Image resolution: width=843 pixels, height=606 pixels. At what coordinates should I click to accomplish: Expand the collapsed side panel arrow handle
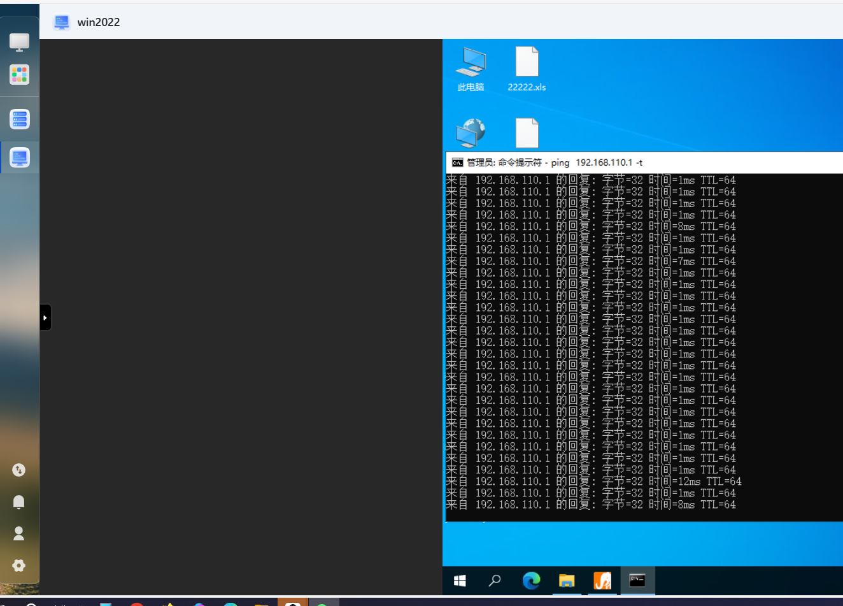pos(45,317)
